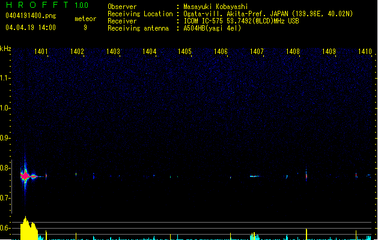Click the vertical echo spike after 1408

coord(306,175)
